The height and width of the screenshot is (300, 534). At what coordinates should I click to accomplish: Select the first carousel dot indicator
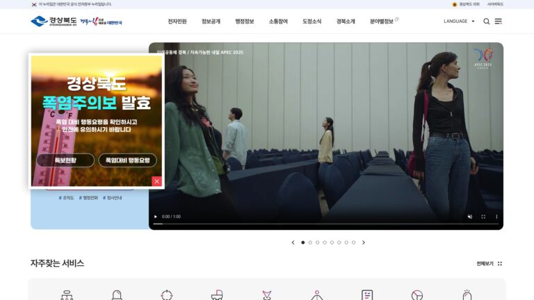pyautogui.click(x=302, y=242)
